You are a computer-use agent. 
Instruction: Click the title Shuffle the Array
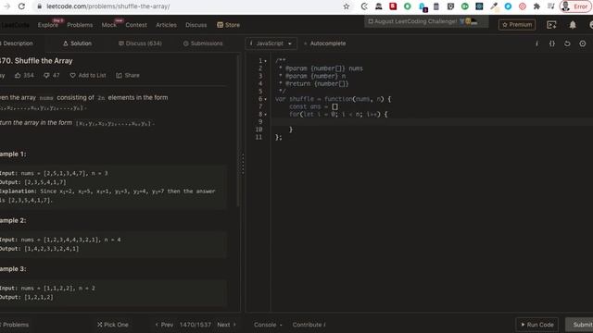[44, 61]
